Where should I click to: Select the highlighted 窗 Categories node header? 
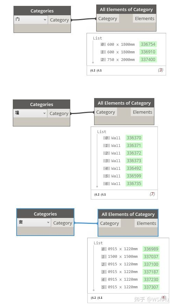(45, 214)
